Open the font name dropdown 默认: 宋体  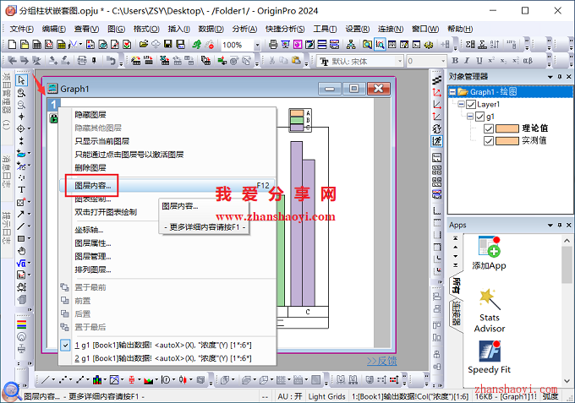tap(400, 61)
